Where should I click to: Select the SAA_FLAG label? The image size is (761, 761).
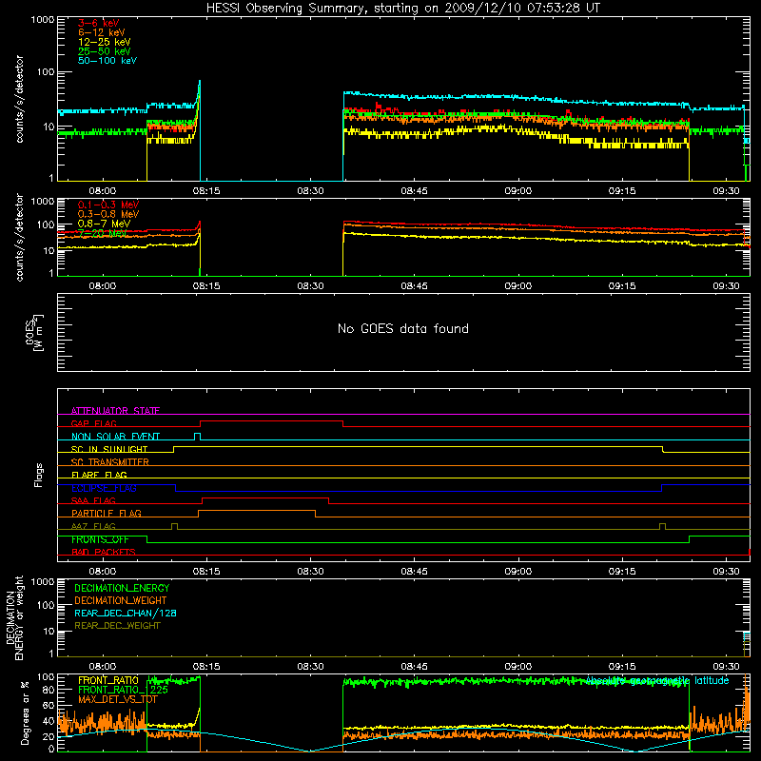pos(93,500)
